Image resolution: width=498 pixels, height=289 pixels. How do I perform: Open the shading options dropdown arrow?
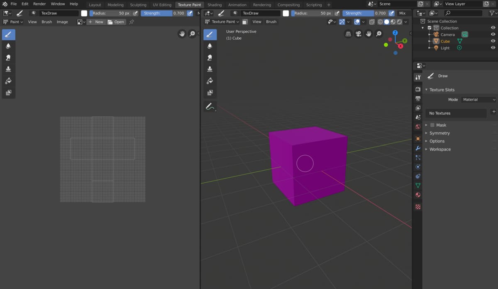[406, 22]
